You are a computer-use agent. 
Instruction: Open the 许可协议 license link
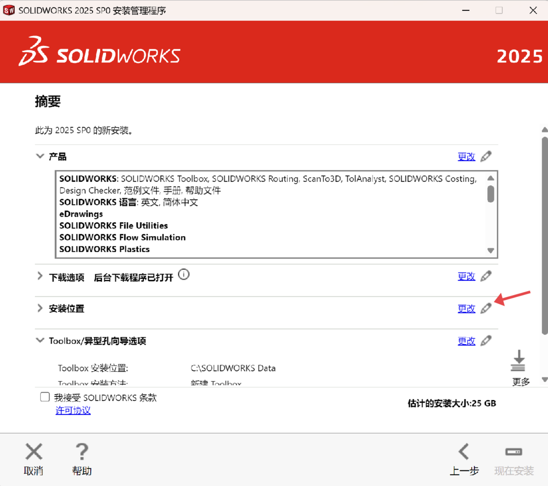click(73, 410)
